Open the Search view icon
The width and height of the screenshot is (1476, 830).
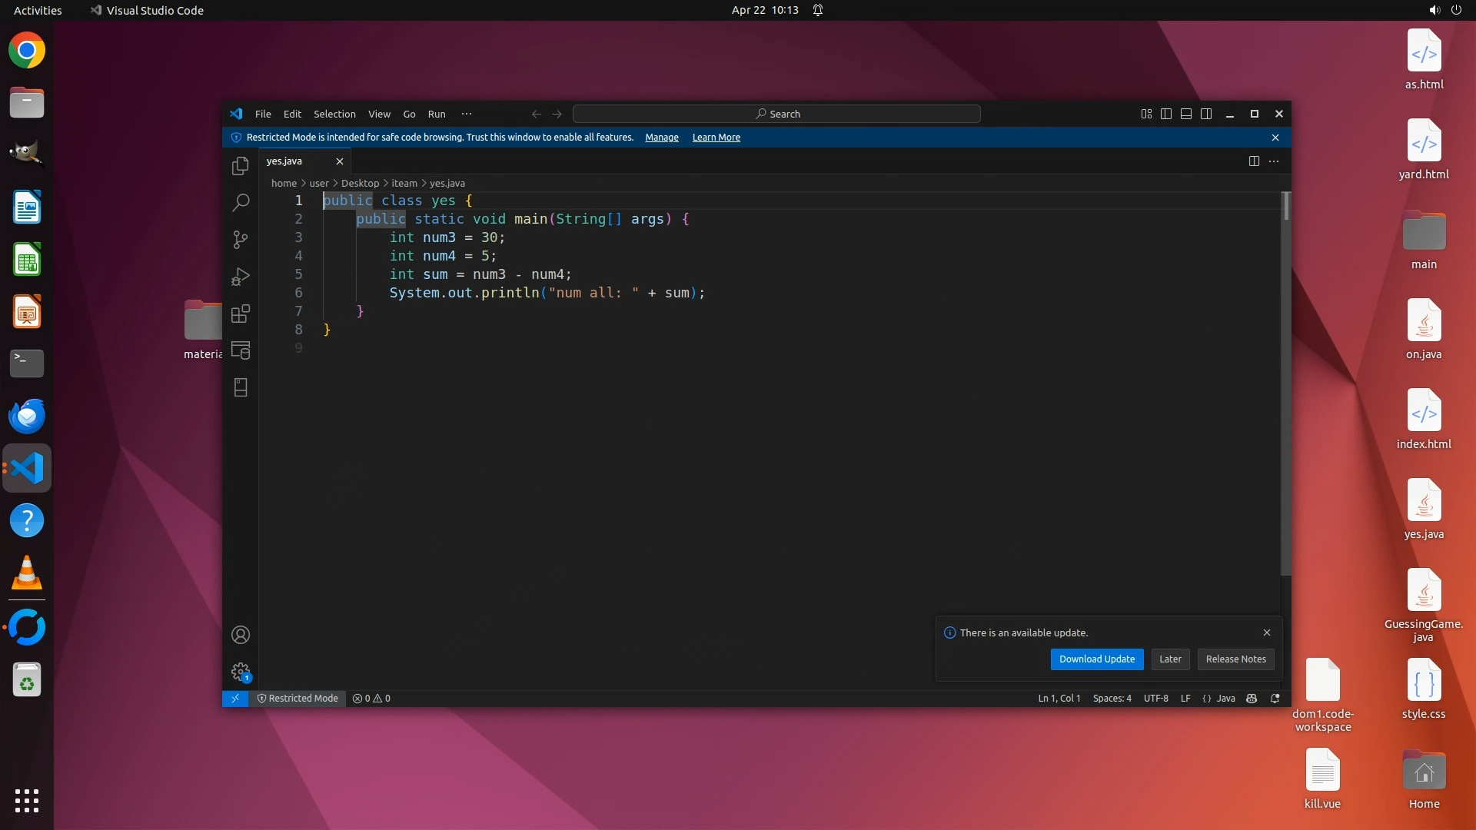241,203
